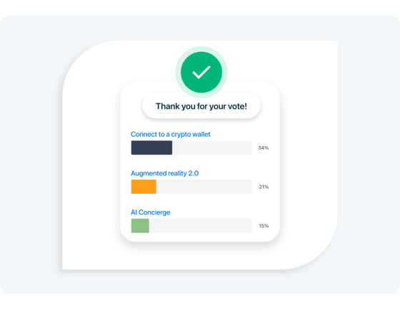This screenshot has width=400, height=310.
Task: Click the word 'vote!' in the banner
Action: (237, 106)
